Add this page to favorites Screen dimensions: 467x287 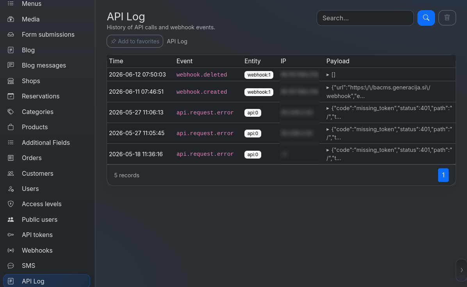coord(135,41)
